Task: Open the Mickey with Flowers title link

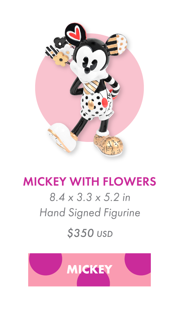Action: click(89, 182)
